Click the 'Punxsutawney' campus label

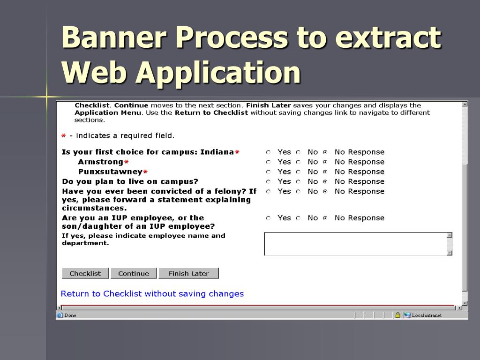(x=111, y=172)
